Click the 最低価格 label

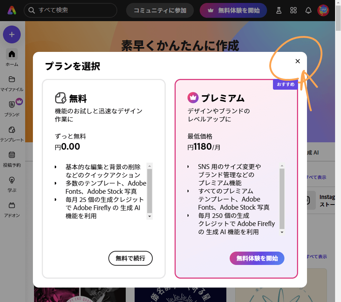click(x=200, y=136)
